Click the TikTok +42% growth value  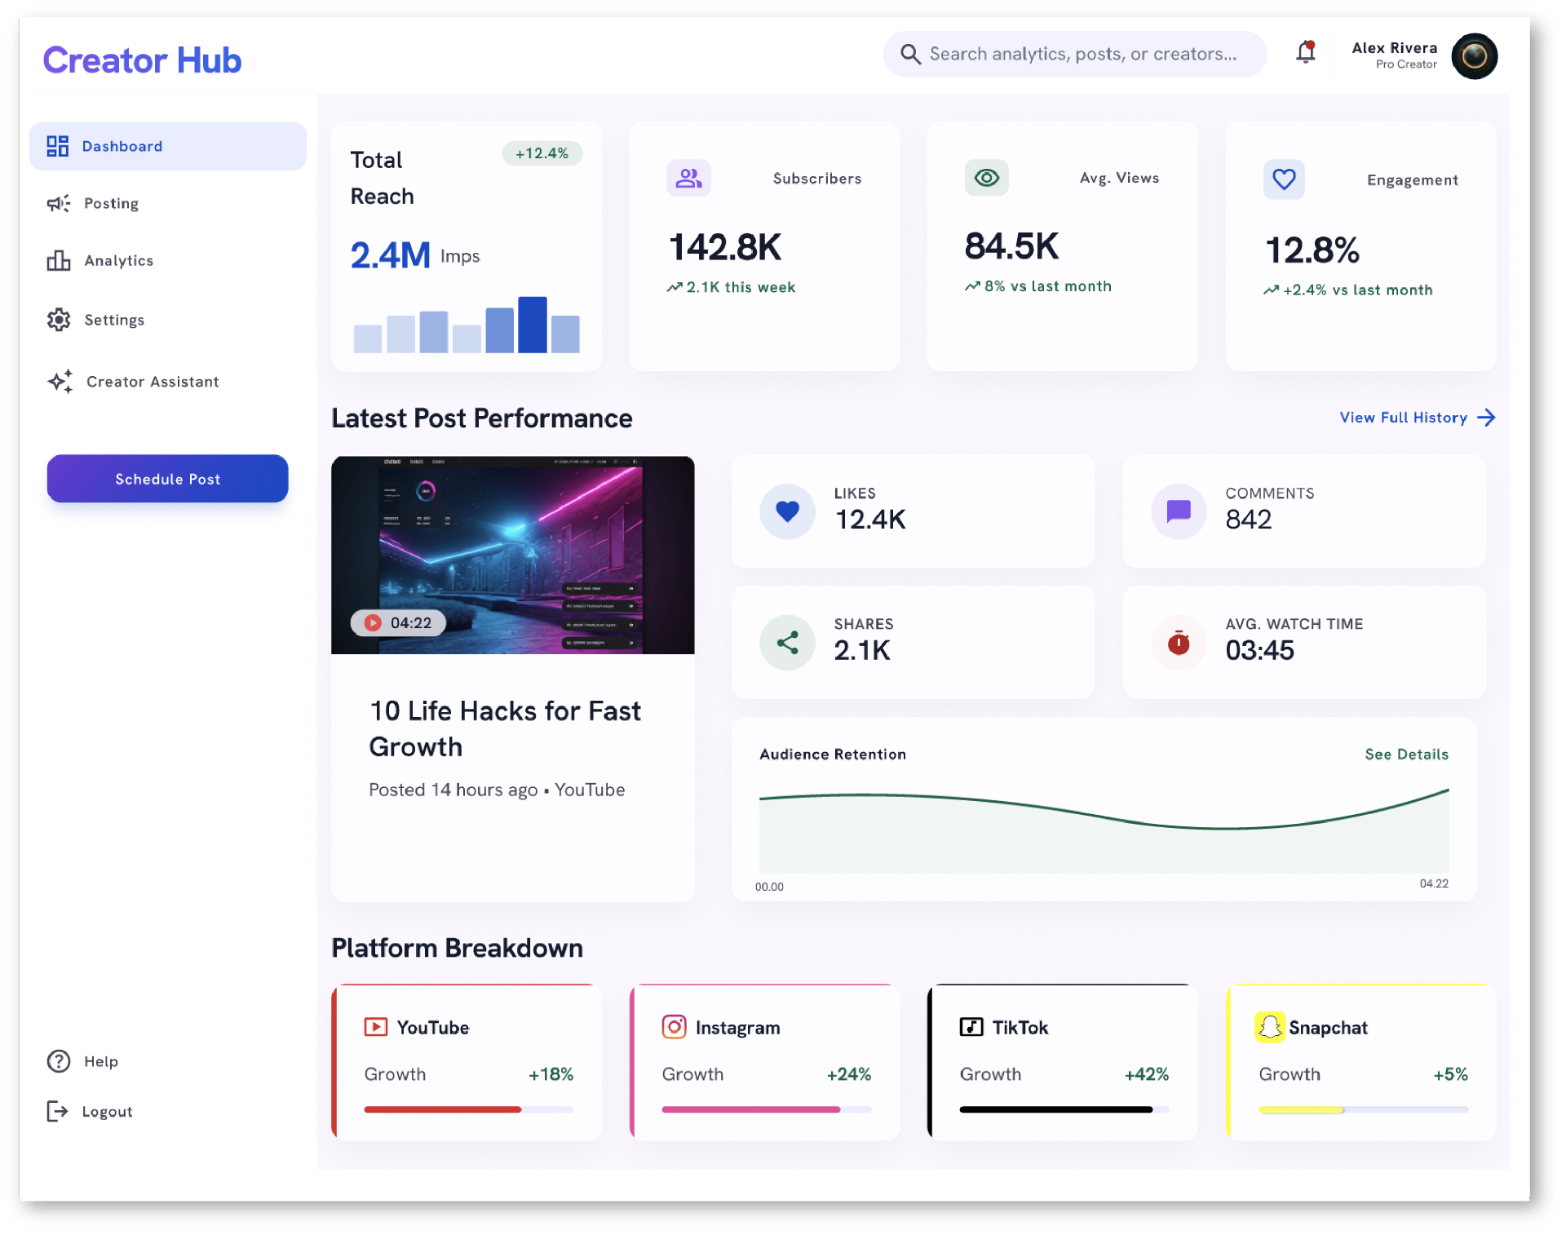[x=1146, y=1074]
